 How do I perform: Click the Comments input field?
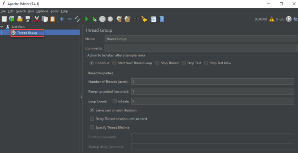[x=201, y=48]
